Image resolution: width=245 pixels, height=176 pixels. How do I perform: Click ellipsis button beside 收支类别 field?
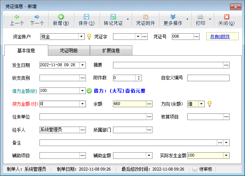83,78
